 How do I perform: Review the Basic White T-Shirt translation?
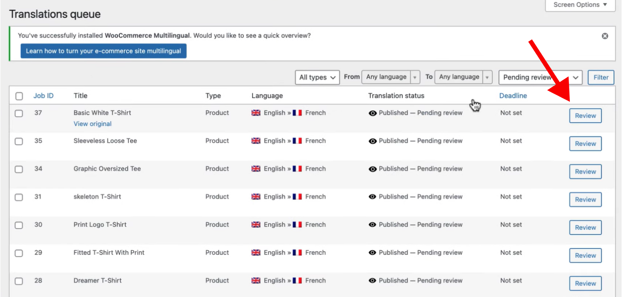tap(585, 116)
